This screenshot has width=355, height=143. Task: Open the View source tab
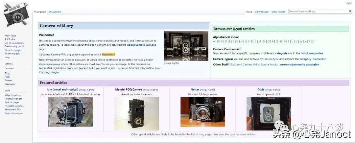click(x=262, y=12)
